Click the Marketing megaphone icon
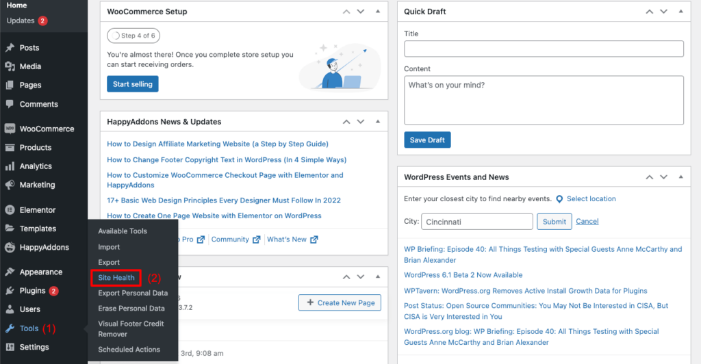The image size is (701, 364). point(10,185)
